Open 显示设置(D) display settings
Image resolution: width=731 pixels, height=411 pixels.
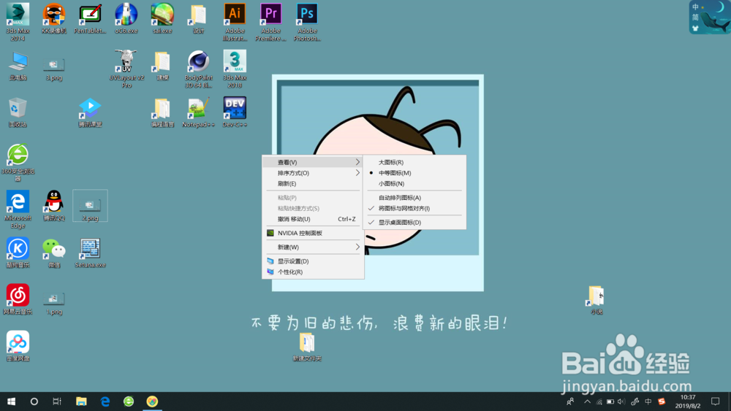(313, 261)
